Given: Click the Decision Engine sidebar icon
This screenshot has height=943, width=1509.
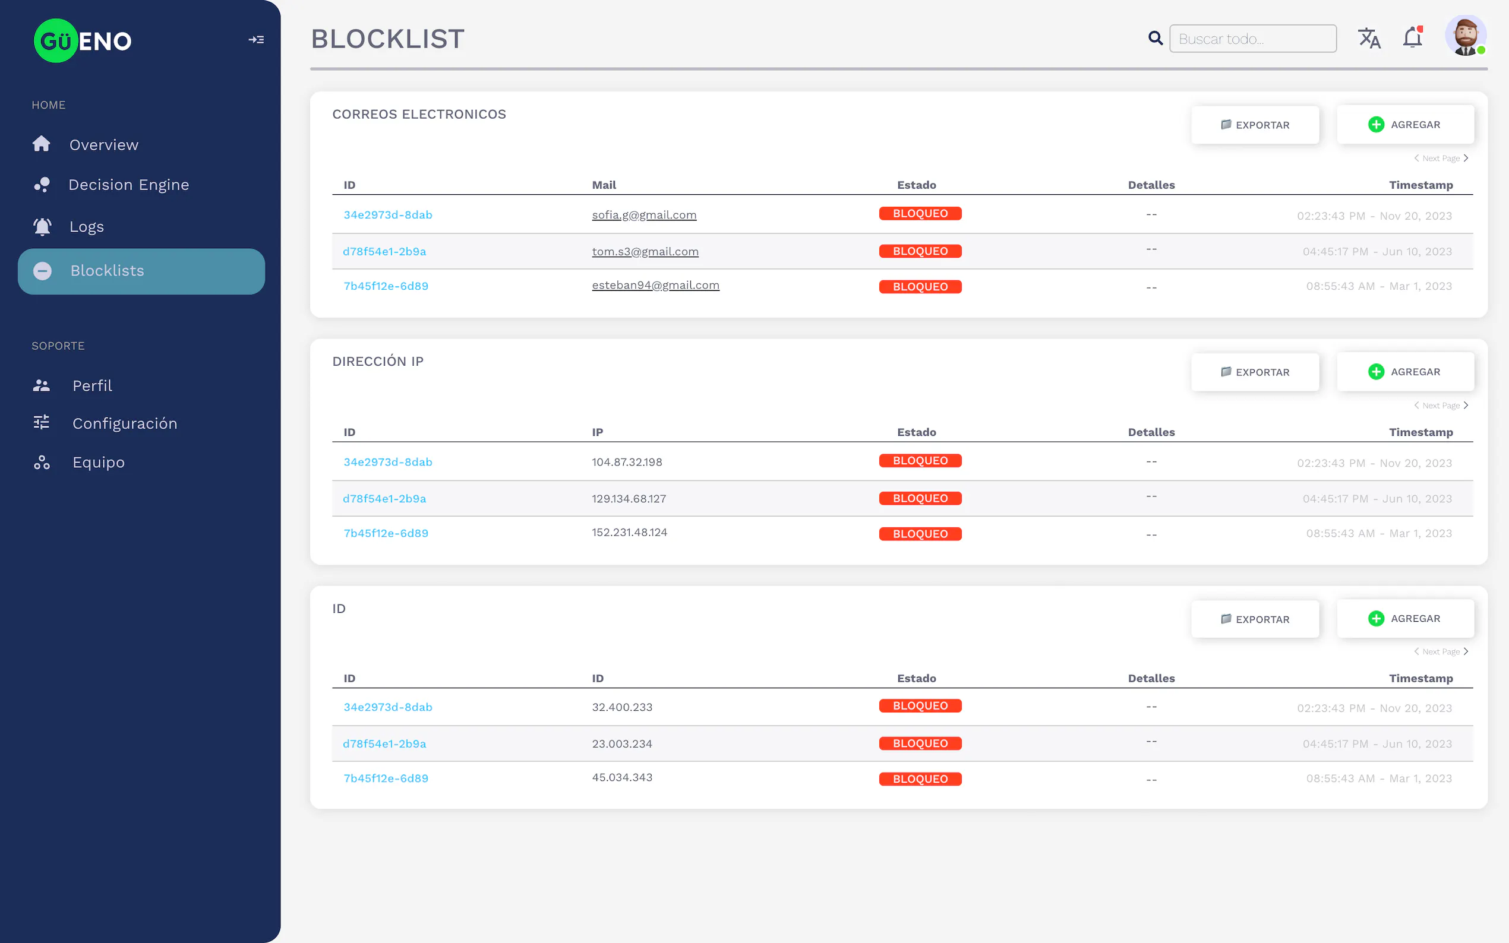Looking at the screenshot, I should 42,185.
